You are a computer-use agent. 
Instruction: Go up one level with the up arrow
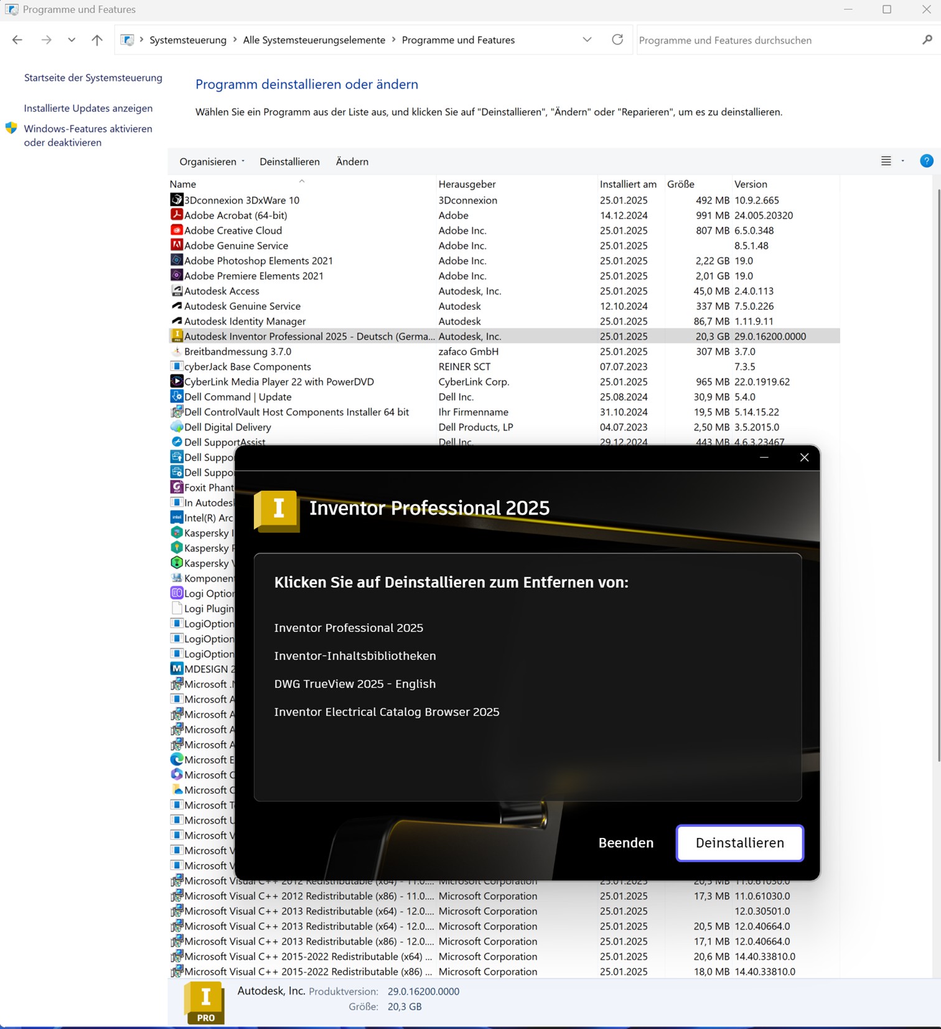[x=97, y=40]
